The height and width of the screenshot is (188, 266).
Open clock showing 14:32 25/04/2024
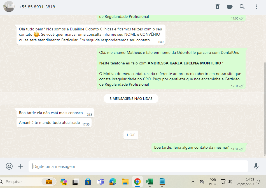[246, 182]
